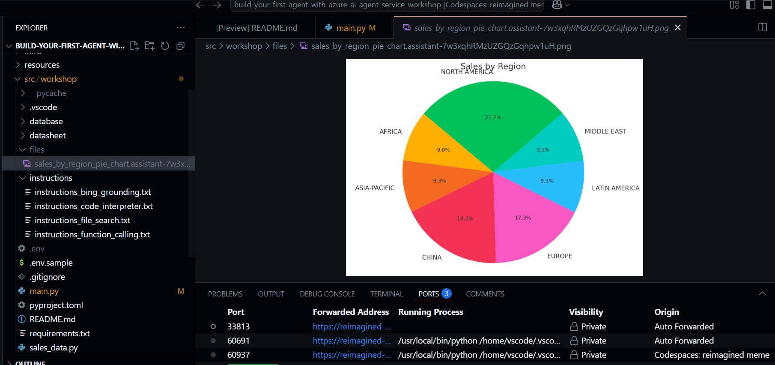Open the main.py editor tab
775x365 pixels.
pos(351,28)
